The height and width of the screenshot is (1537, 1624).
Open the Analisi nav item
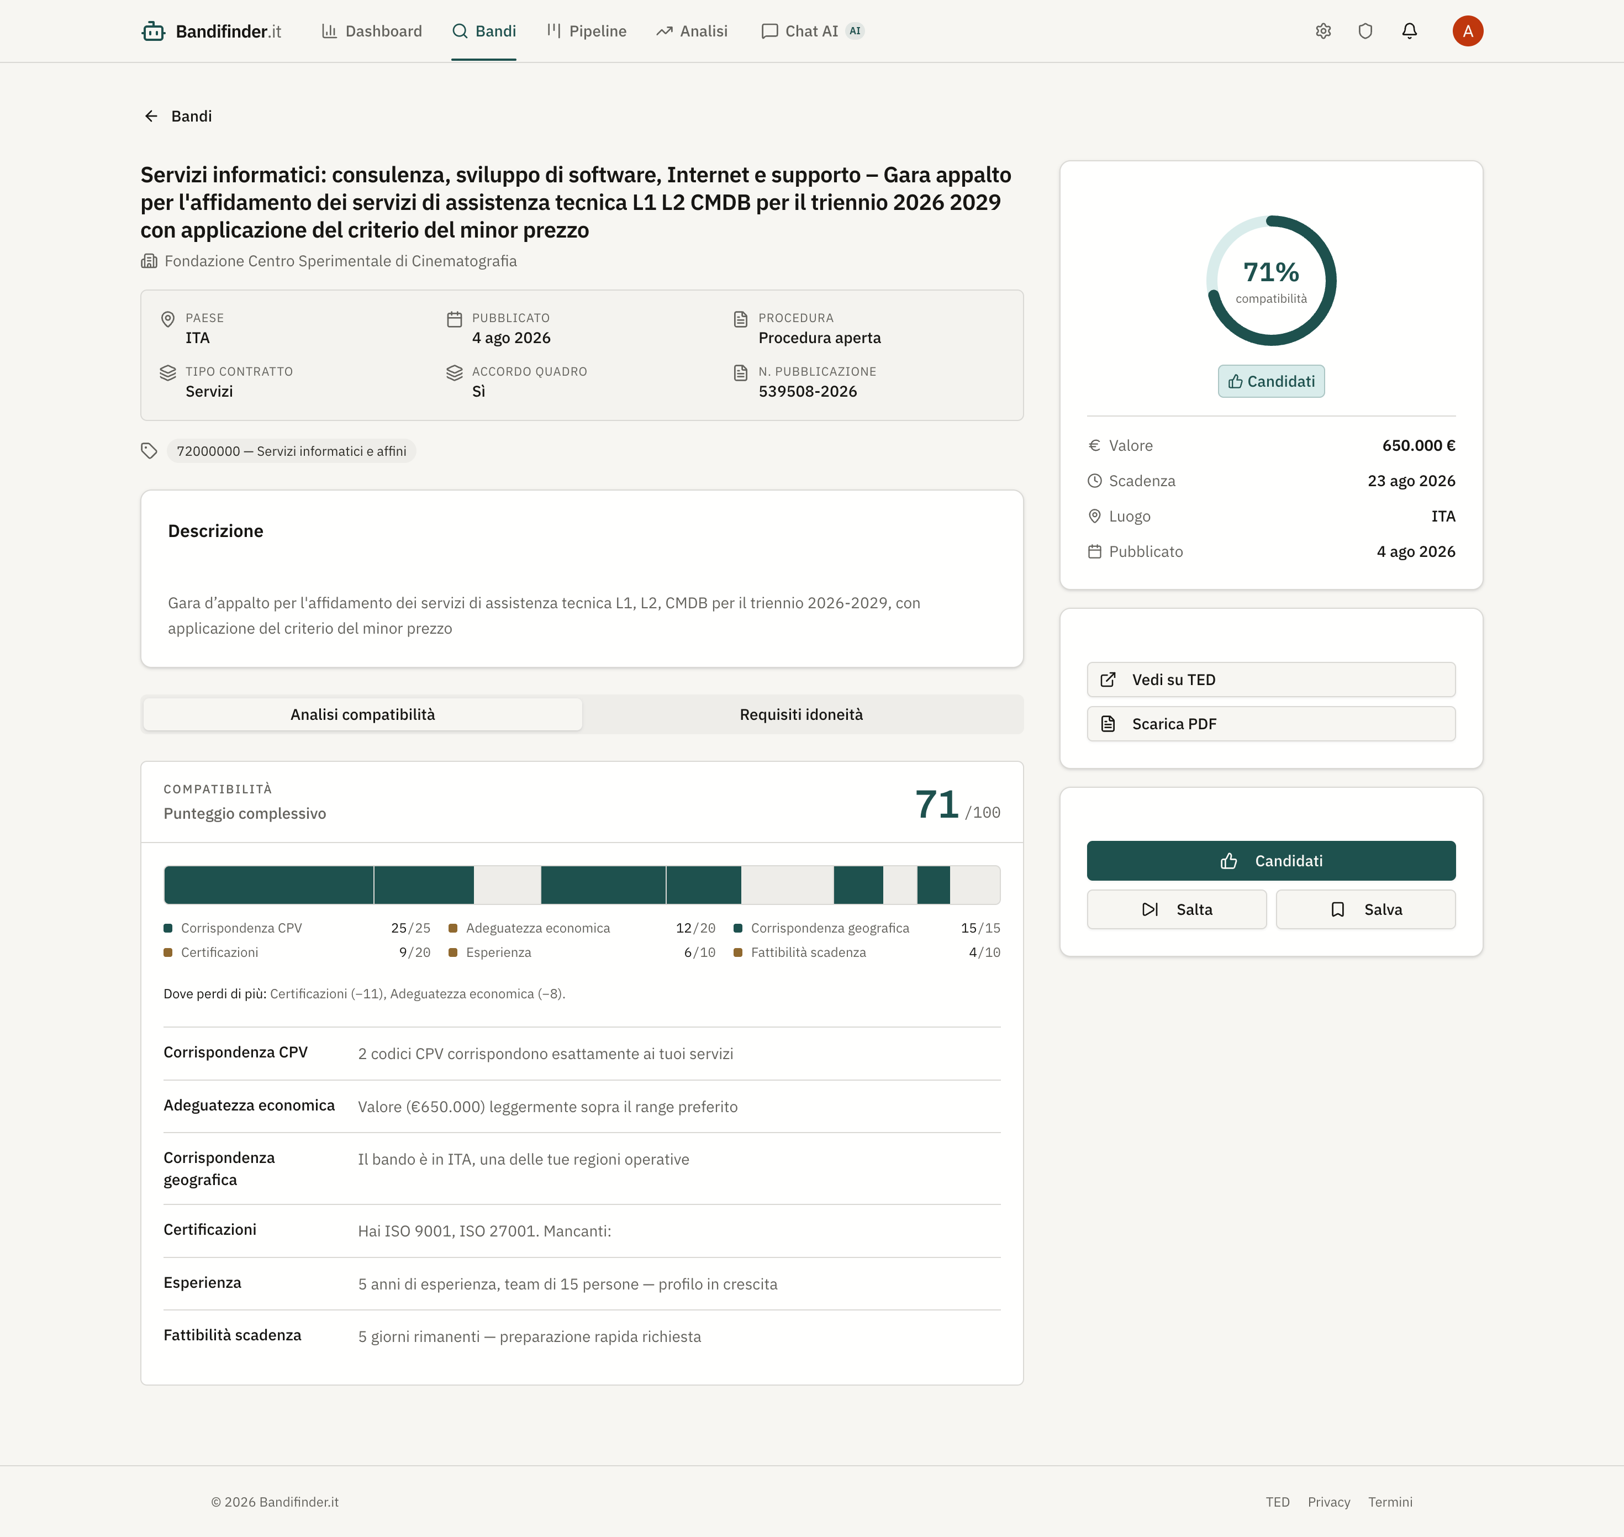tap(692, 31)
